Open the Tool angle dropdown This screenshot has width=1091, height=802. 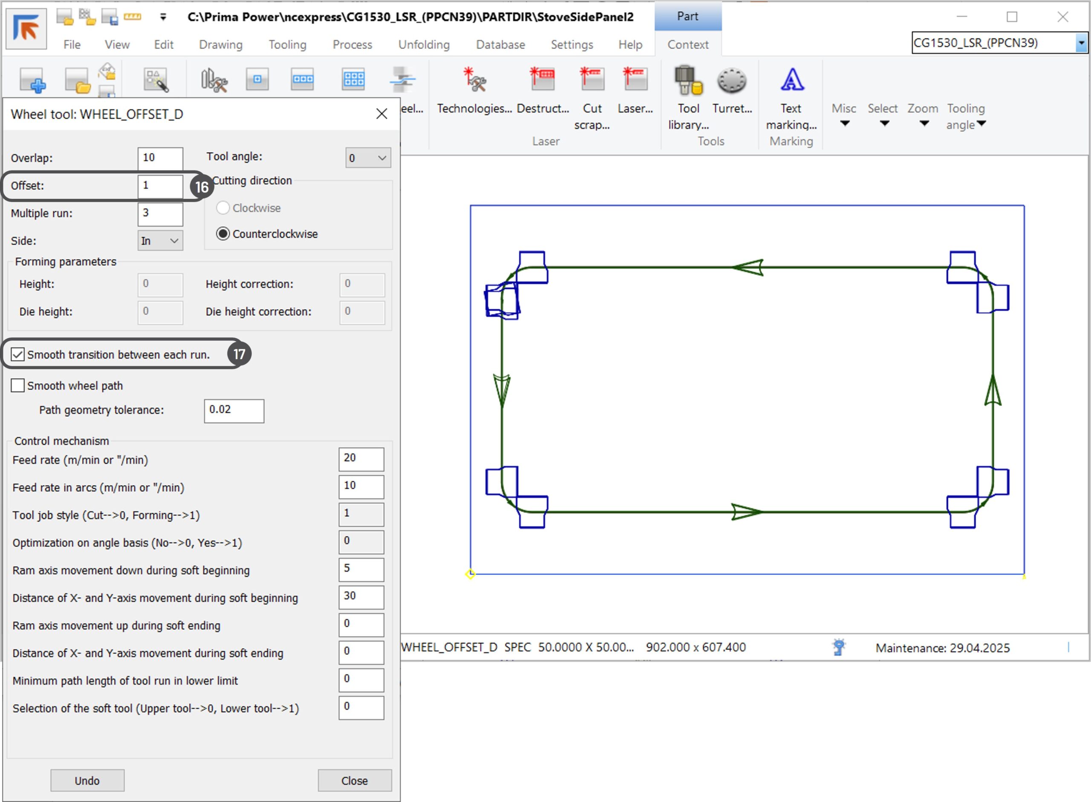tap(368, 158)
